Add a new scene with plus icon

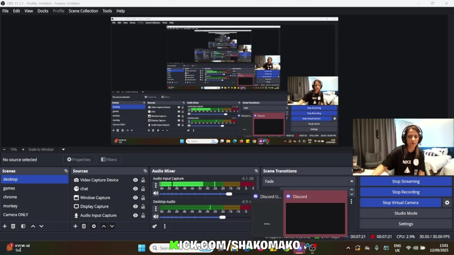5,226
